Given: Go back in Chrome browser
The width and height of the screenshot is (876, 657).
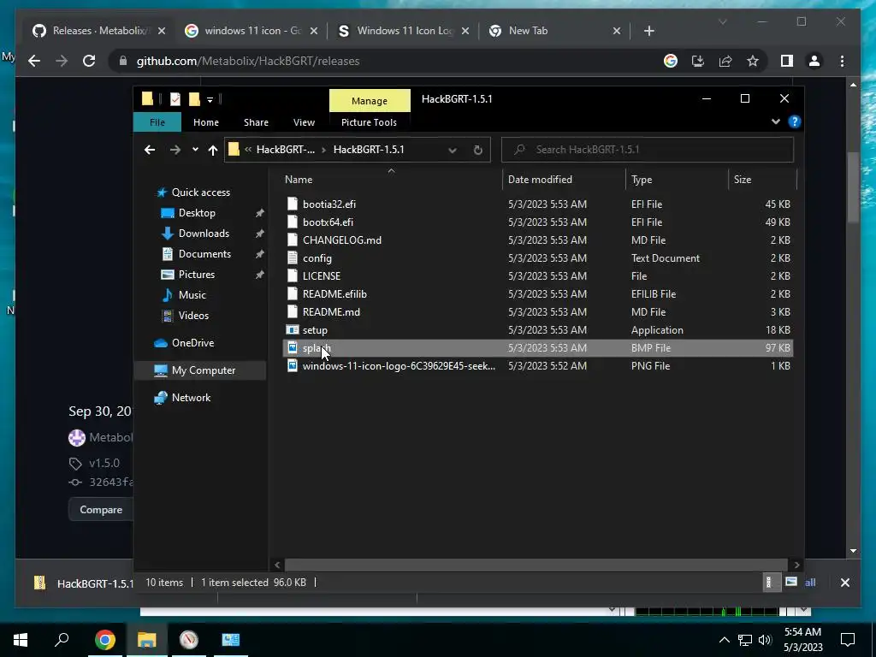Looking at the screenshot, I should click(x=34, y=61).
